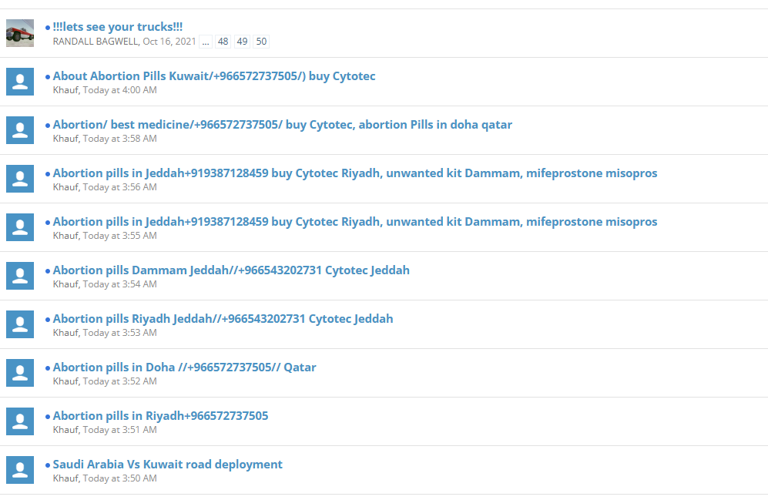Click avatar beside Saudi Arabia Vs Kuwait thread
The width and height of the screenshot is (768, 500).
coord(20,469)
